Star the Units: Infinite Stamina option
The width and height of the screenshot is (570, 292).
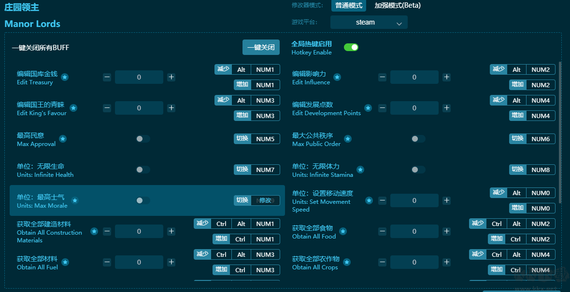[360, 170]
